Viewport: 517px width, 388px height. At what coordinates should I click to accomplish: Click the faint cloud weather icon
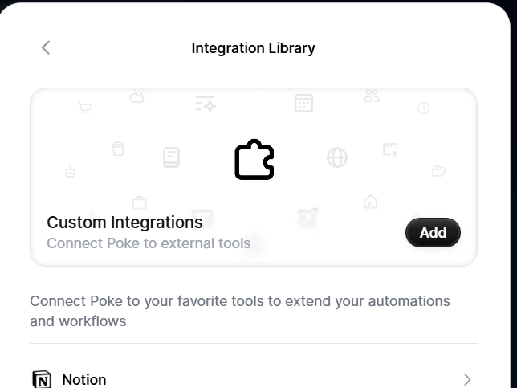coord(138,96)
